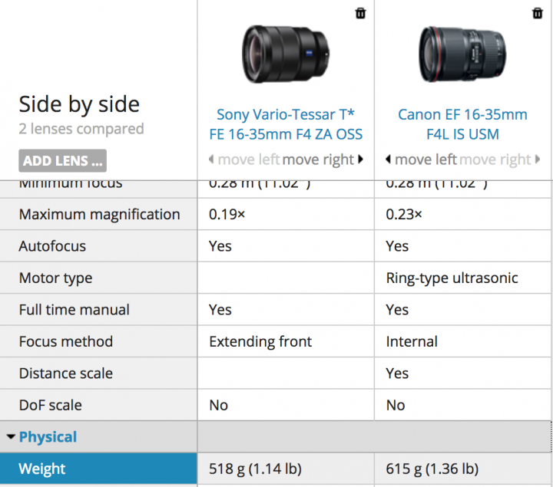Click the Physical section heading
The width and height of the screenshot is (553, 487).
point(48,437)
